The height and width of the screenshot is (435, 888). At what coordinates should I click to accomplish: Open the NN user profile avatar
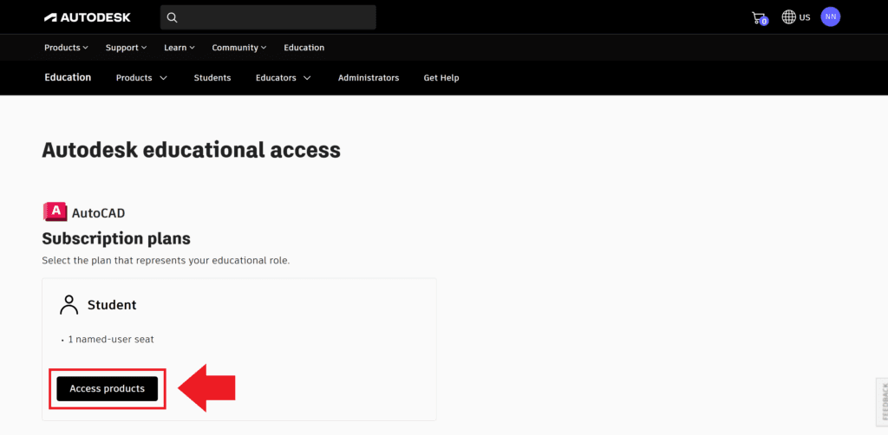coord(830,16)
